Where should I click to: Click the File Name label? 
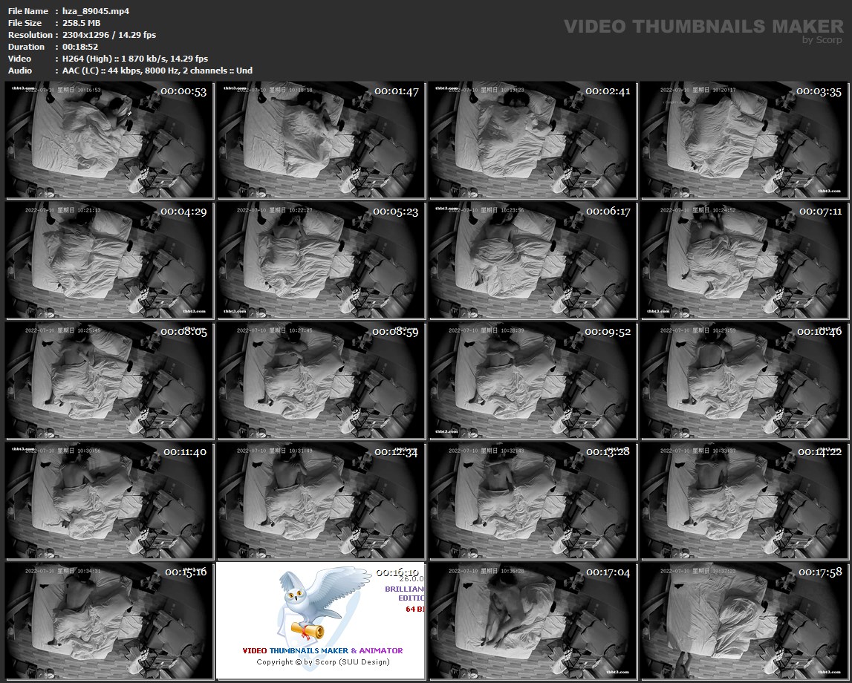click(28, 11)
